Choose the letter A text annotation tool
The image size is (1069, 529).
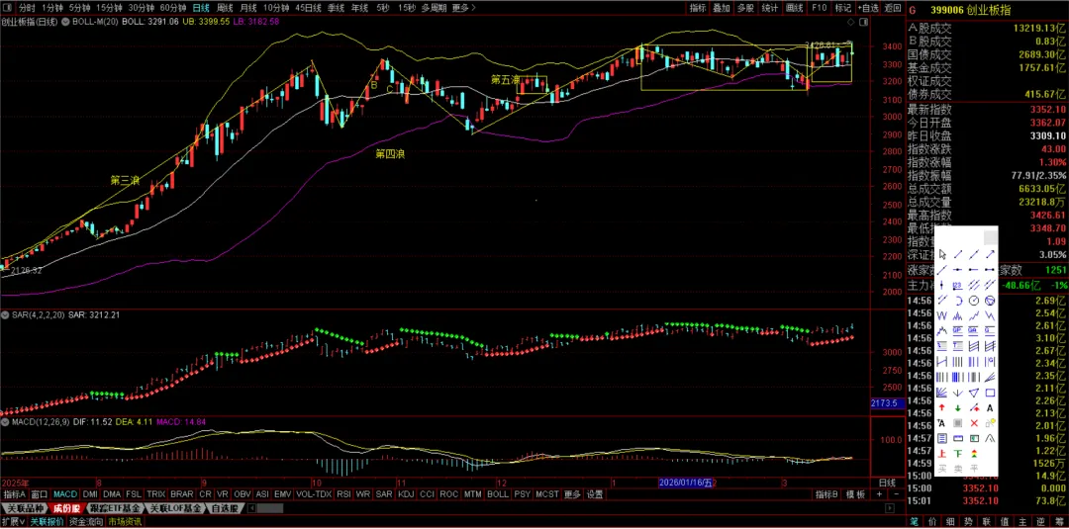990,407
